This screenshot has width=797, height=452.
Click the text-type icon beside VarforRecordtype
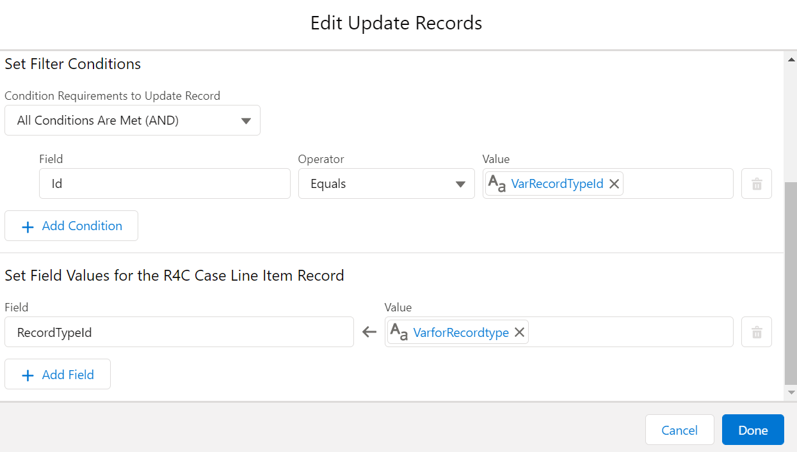pyautogui.click(x=399, y=332)
